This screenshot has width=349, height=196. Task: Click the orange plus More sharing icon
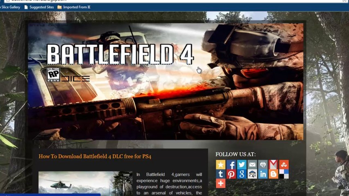[220, 183]
